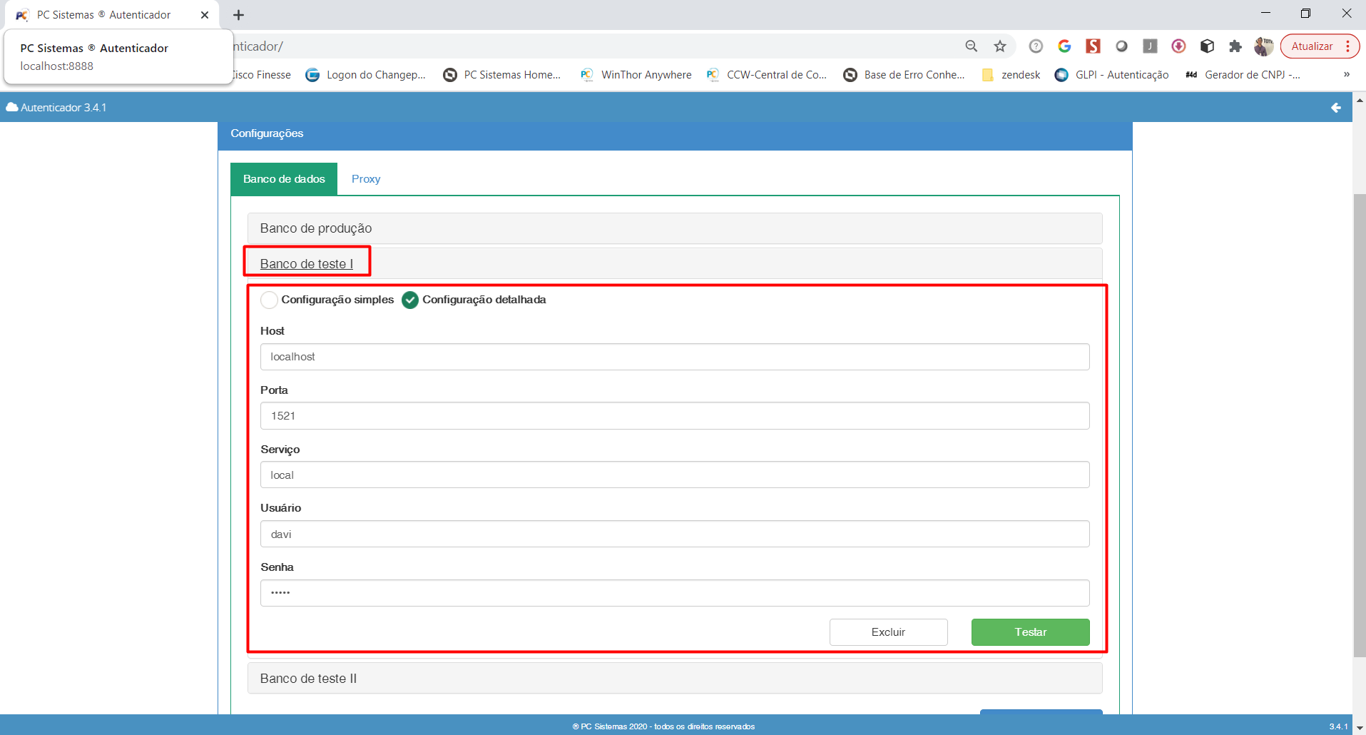Open the Chrome three-dot menu

coord(1347,46)
